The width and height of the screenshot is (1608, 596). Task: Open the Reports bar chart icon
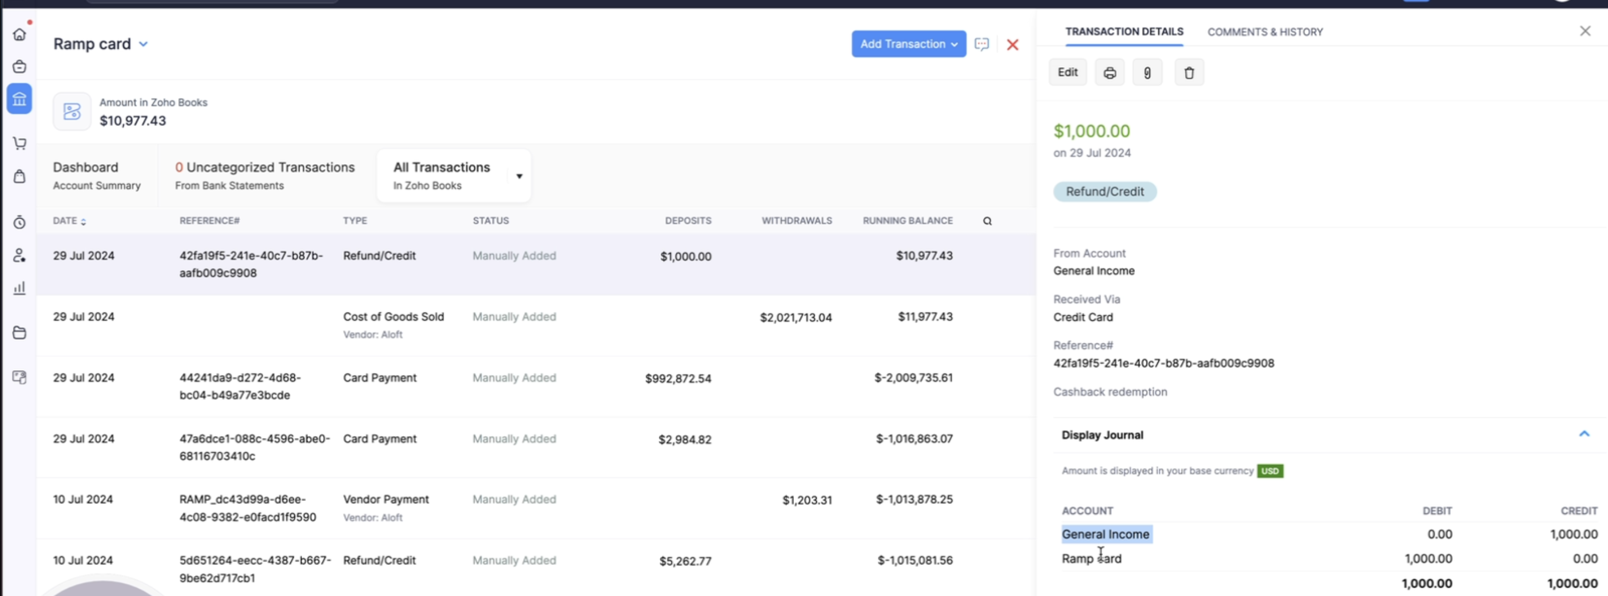click(x=19, y=287)
